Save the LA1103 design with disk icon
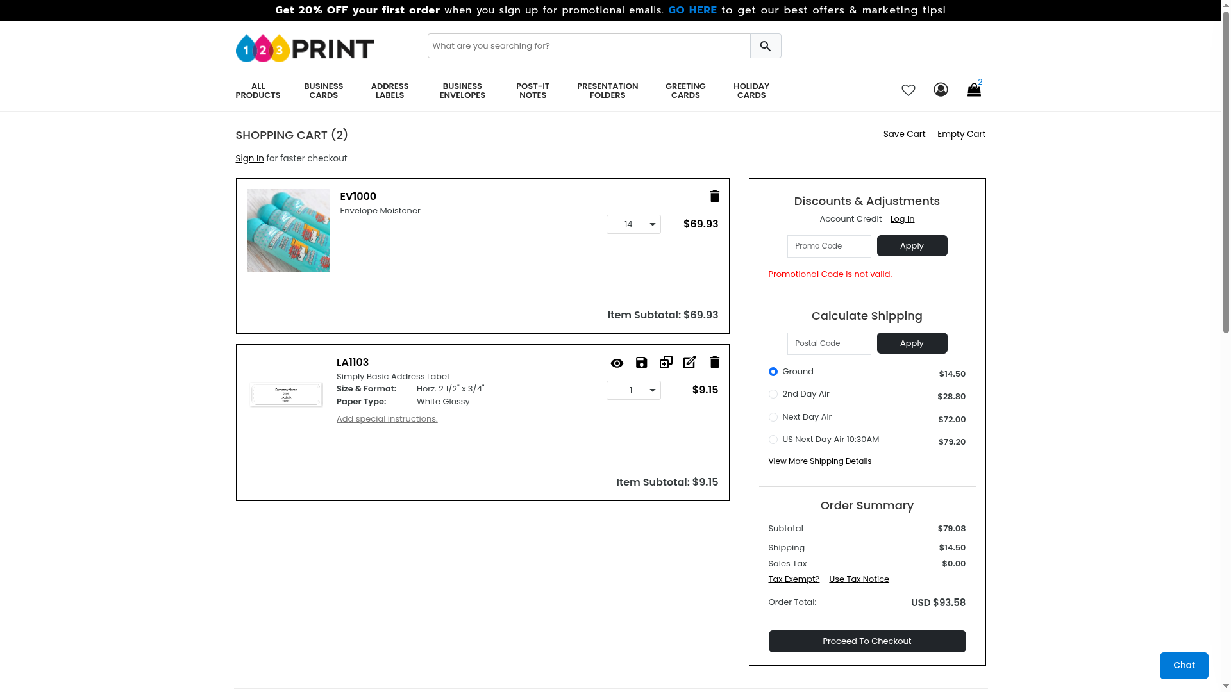 click(641, 363)
